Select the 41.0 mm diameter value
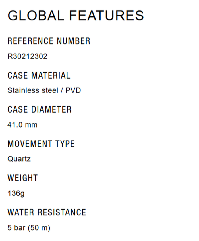 coord(22,125)
